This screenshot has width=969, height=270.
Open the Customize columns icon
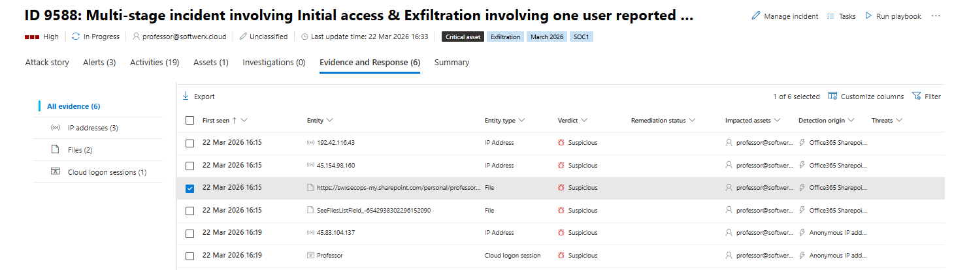coord(832,97)
